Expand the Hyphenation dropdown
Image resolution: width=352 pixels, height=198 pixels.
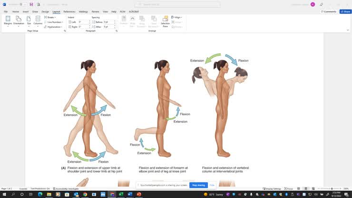point(53,27)
